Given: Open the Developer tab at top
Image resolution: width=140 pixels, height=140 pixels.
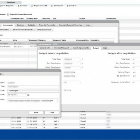Looking at the screenshot, I should tap(11, 2).
